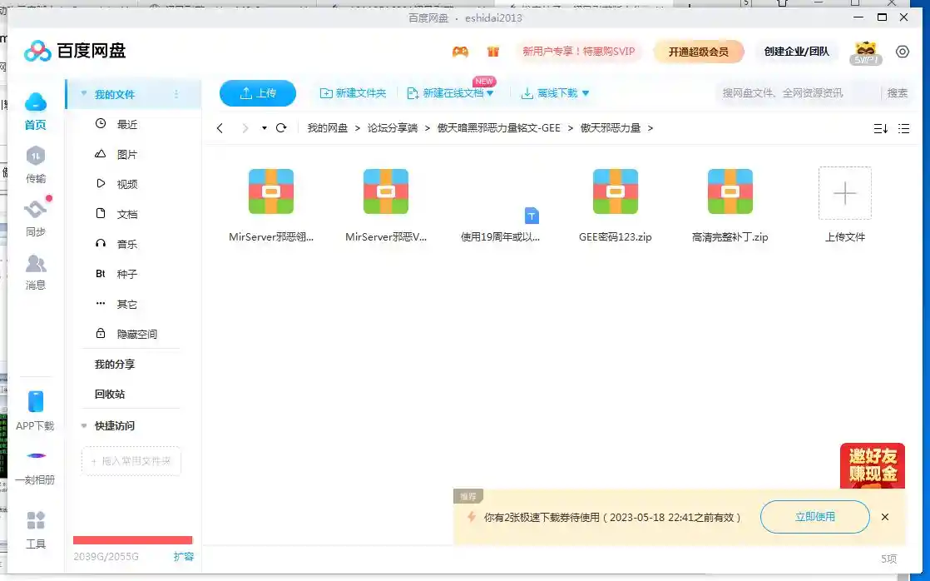Open 一刻相册 album
This screenshot has height=581, width=930.
coord(35,468)
